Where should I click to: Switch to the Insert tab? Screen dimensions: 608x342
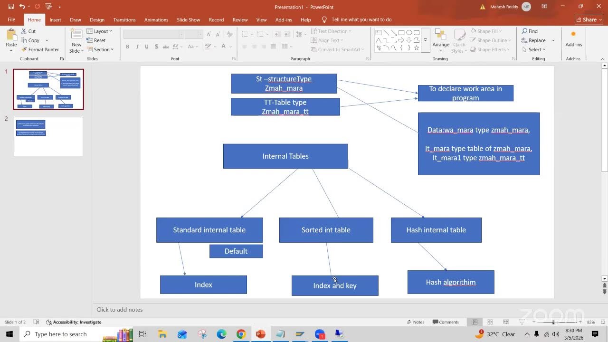[55, 19]
